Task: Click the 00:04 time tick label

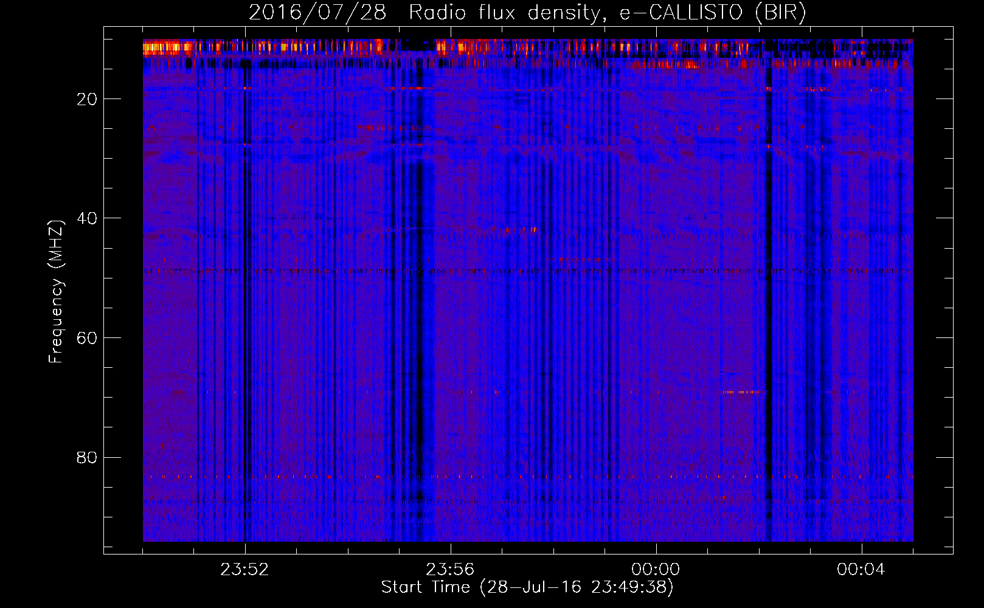Action: [861, 570]
